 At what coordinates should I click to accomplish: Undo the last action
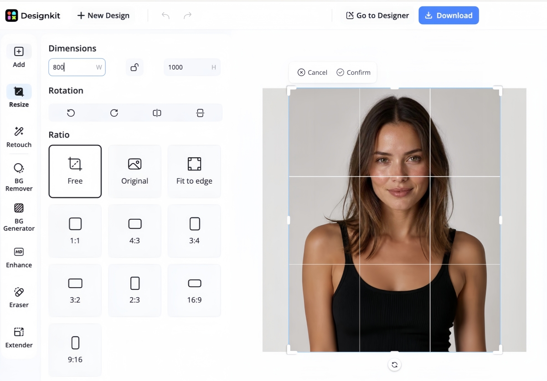pos(165,15)
